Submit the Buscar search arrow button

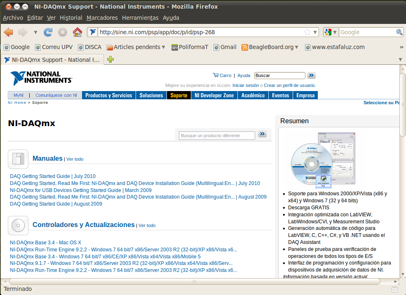click(311, 75)
